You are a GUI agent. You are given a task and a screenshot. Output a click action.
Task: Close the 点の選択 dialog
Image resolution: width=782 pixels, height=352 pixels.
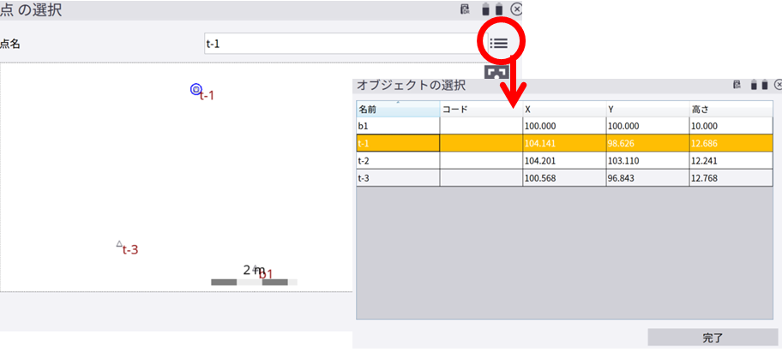516,9
